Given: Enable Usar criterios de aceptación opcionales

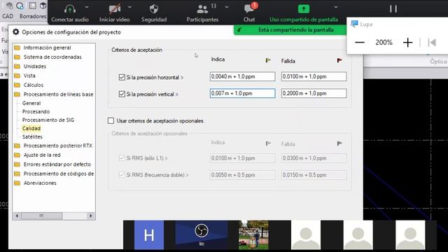Looking at the screenshot, I should (x=111, y=121).
